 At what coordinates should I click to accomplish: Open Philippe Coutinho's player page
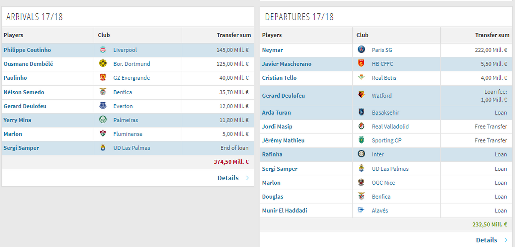coord(27,50)
